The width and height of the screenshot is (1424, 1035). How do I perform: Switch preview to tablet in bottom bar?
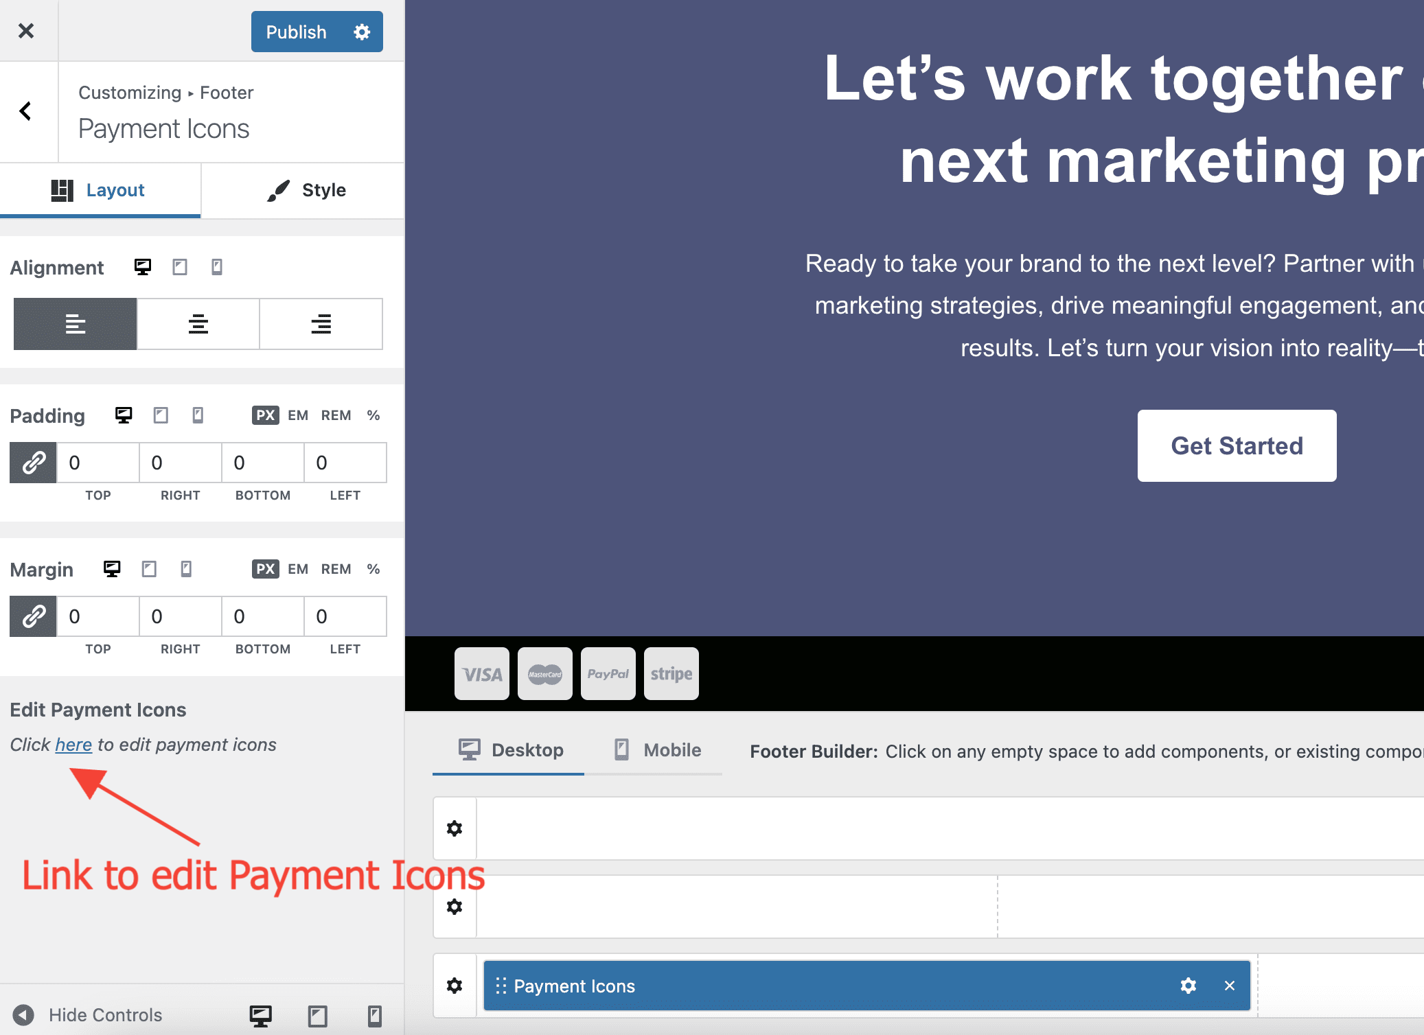317,1016
